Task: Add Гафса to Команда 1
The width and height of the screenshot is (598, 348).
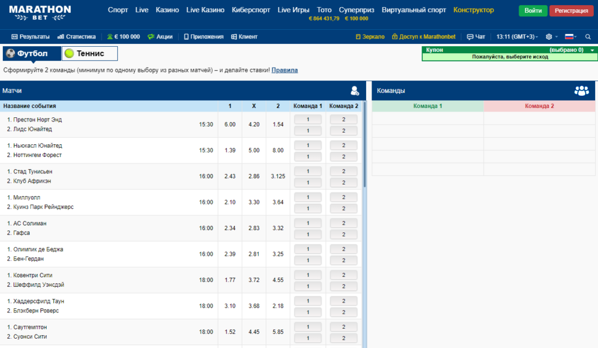Action: coord(308,234)
